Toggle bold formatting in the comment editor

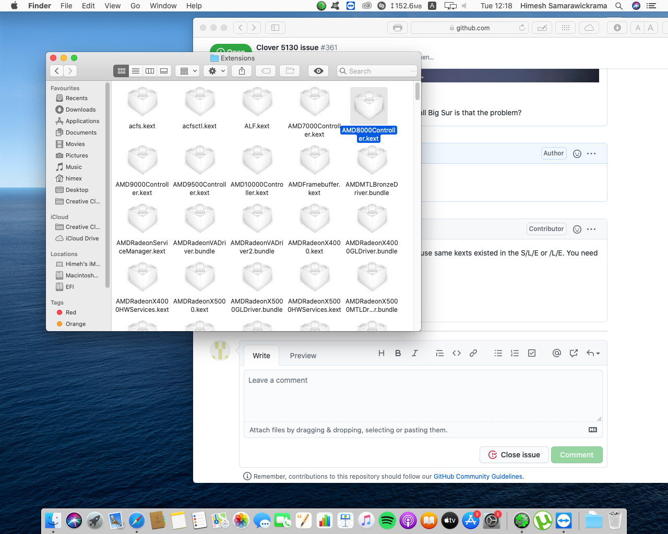(x=398, y=353)
